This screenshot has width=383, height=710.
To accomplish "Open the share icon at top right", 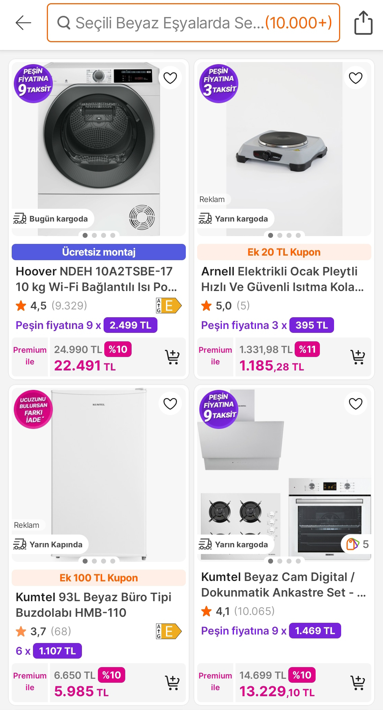I will (363, 23).
